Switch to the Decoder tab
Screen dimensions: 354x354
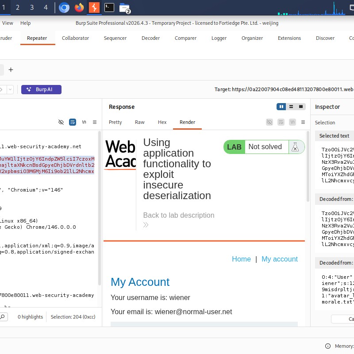150,38
